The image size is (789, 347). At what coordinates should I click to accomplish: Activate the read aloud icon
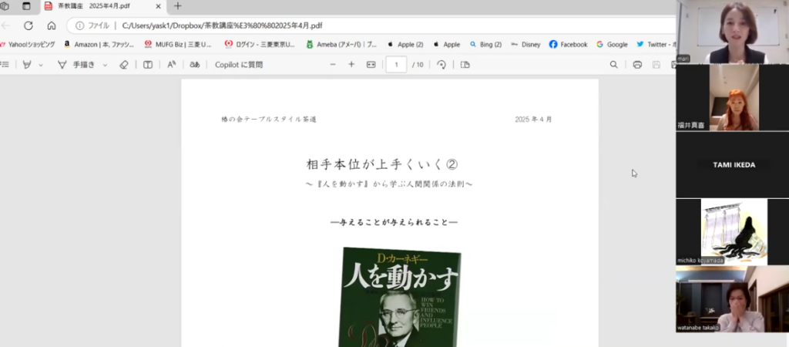tap(172, 65)
